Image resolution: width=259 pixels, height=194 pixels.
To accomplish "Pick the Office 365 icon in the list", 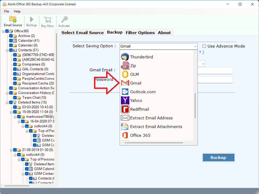I will coord(125,135).
